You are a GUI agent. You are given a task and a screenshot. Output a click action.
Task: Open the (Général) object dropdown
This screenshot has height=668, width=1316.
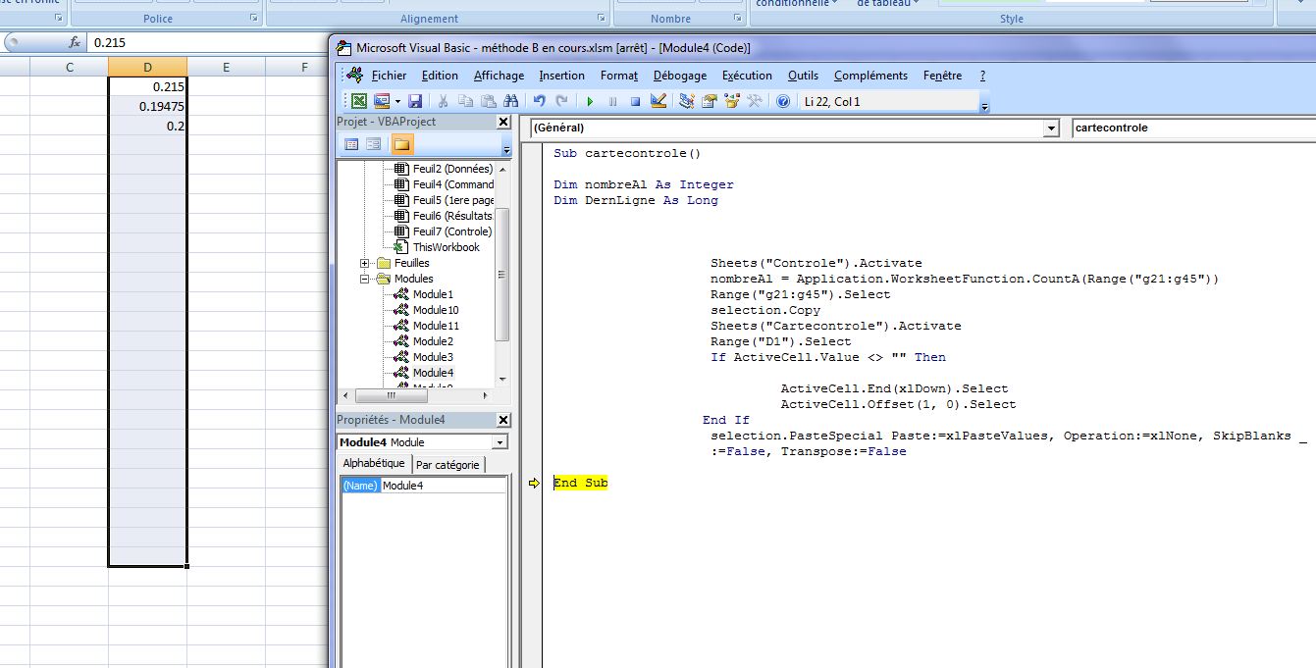click(x=1051, y=128)
